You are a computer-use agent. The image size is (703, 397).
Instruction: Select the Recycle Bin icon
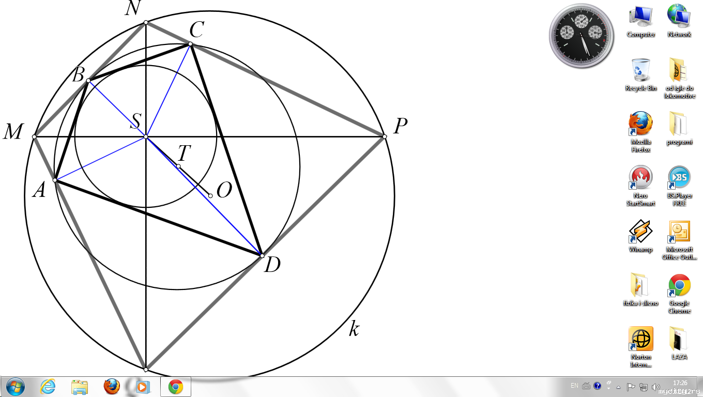641,74
